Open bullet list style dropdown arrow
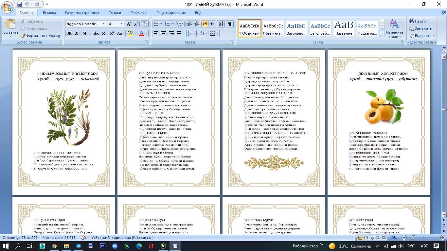This screenshot has width=447, height=251. pyautogui.click(x=161, y=24)
